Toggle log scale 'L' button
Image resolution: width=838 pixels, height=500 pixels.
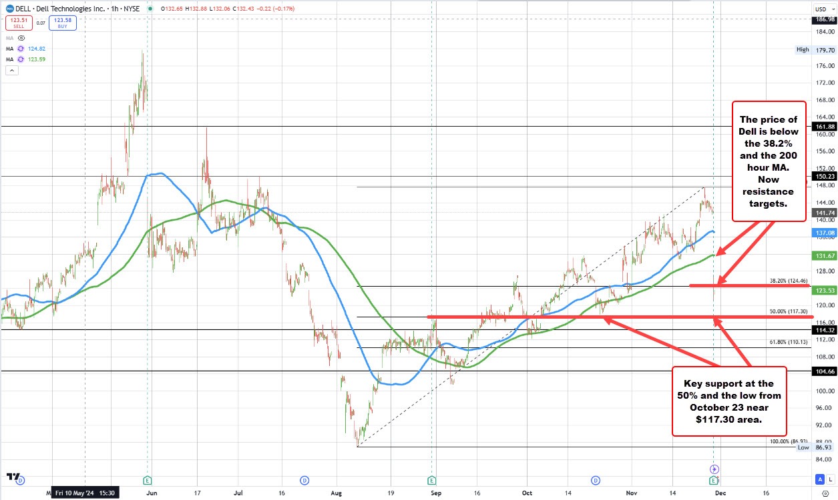pos(831,479)
